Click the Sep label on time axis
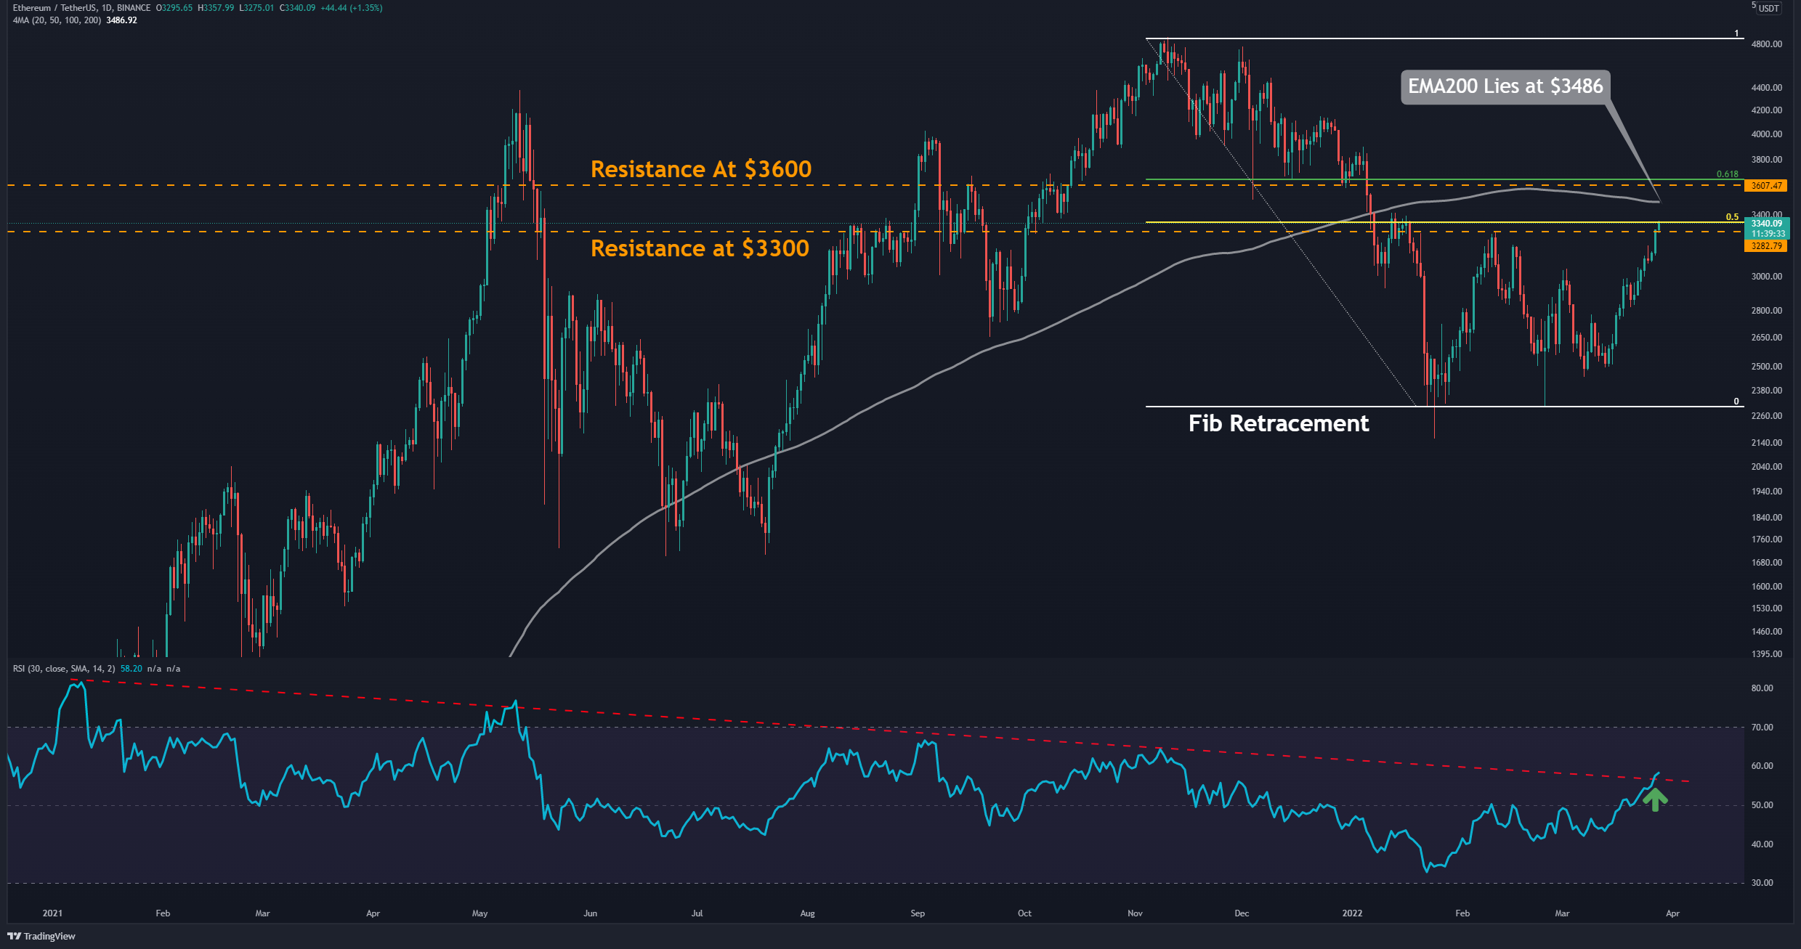 pyautogui.click(x=918, y=913)
